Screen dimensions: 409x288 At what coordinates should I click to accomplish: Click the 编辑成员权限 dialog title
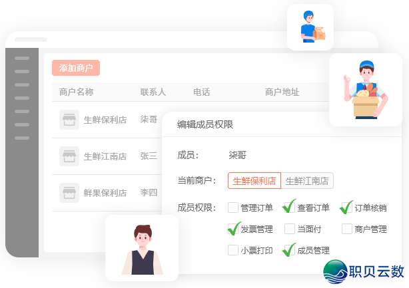[205, 124]
